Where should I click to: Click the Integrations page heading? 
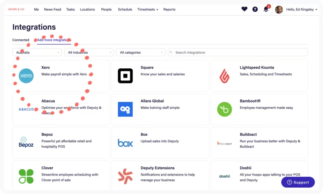pos(34,27)
